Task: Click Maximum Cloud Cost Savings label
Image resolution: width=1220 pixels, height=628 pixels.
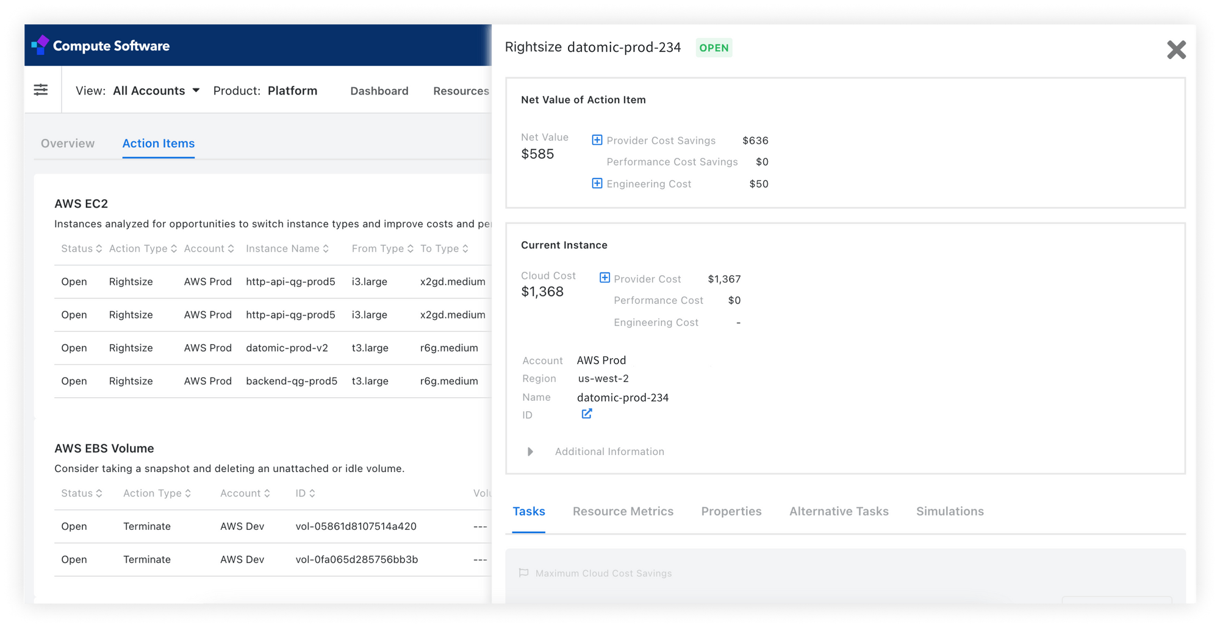Action: tap(603, 573)
